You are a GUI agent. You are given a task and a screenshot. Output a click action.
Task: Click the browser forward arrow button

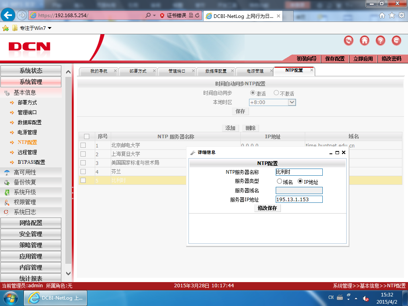pyautogui.click(x=22, y=16)
